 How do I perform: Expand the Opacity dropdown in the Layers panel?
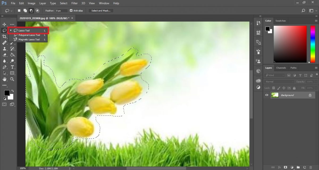tap(316, 81)
